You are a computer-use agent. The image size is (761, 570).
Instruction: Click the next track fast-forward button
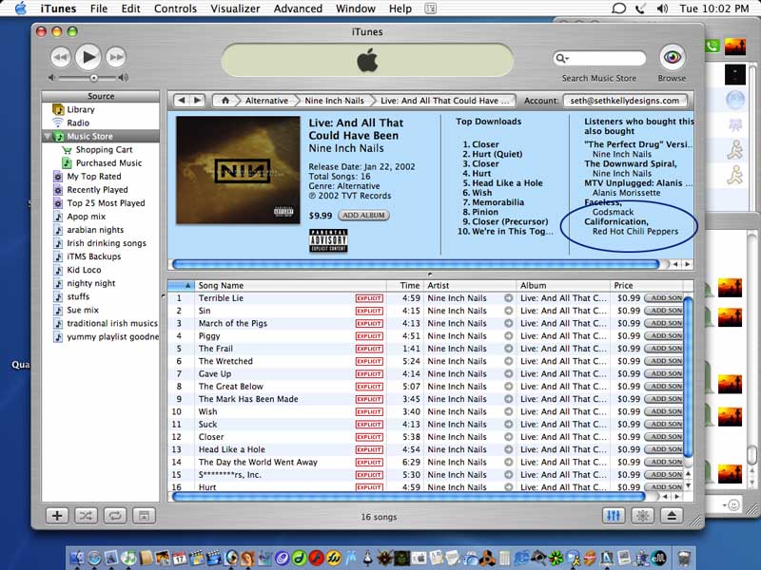coord(116,57)
